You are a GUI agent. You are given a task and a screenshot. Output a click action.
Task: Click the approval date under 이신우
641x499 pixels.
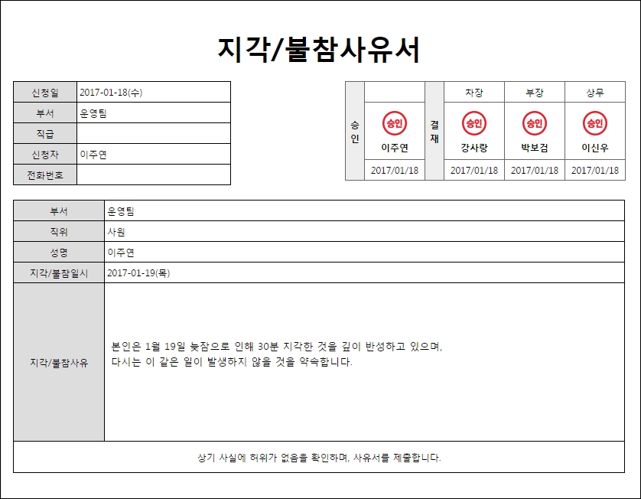(594, 171)
